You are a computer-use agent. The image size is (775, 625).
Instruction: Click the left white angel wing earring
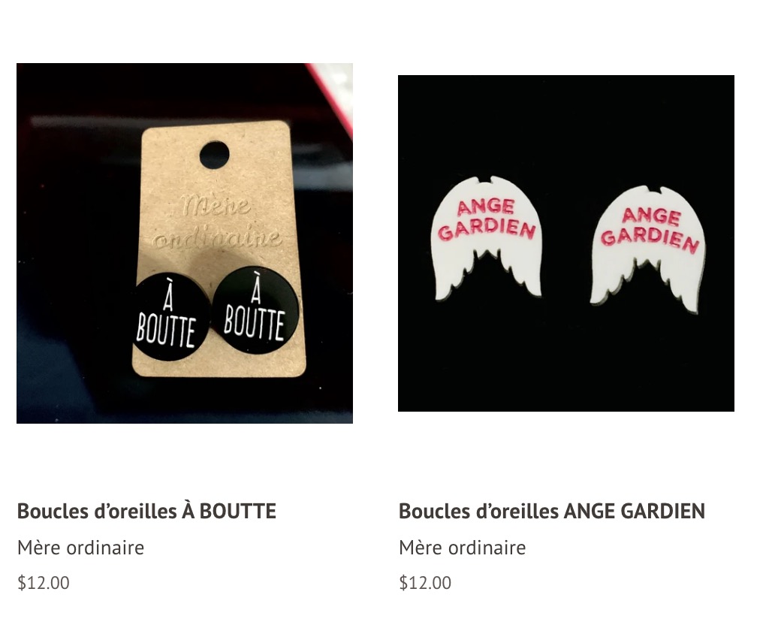pos(487,238)
